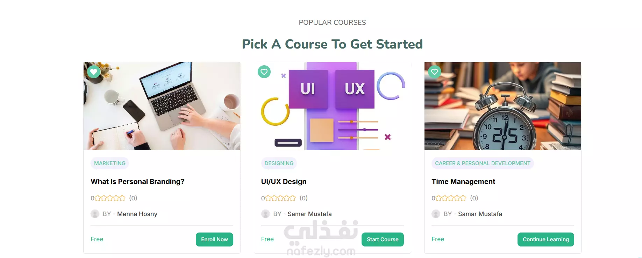Click star rating on UI/UX Design course

pyautogui.click(x=280, y=198)
